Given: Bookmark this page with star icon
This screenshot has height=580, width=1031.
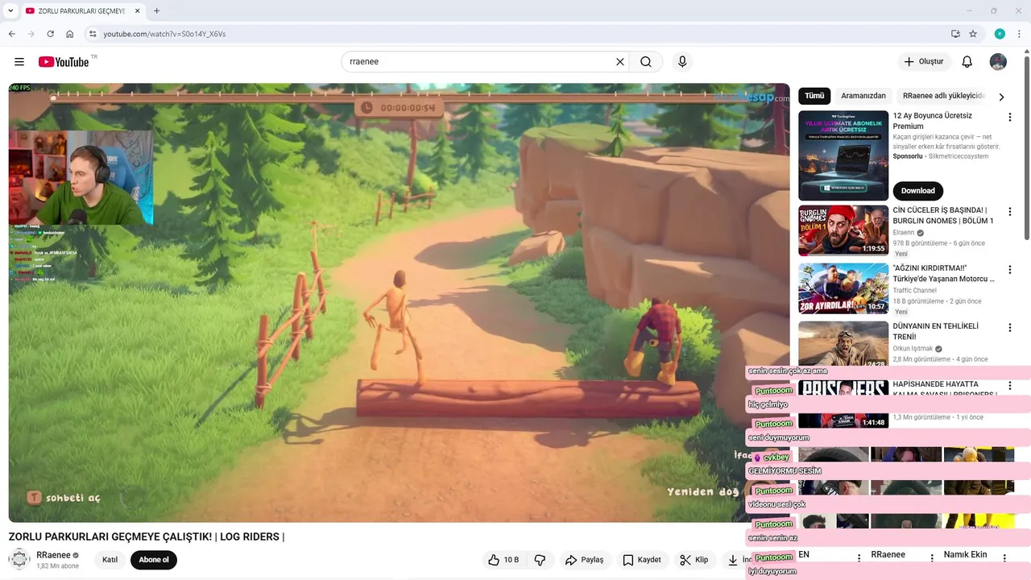Looking at the screenshot, I should [x=973, y=34].
